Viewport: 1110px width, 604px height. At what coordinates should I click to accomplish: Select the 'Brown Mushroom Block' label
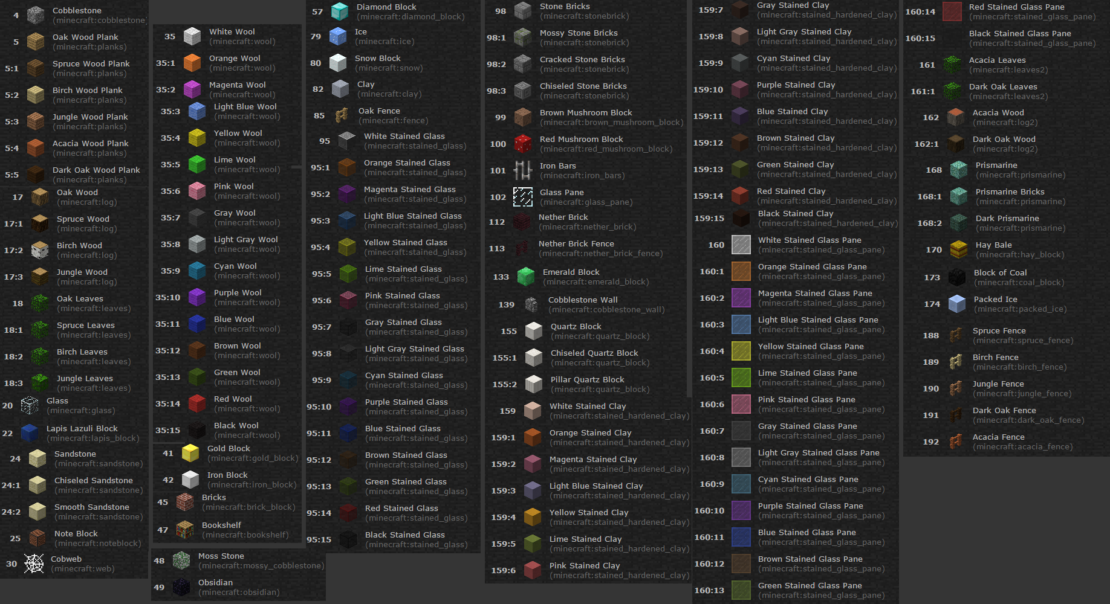coord(586,112)
